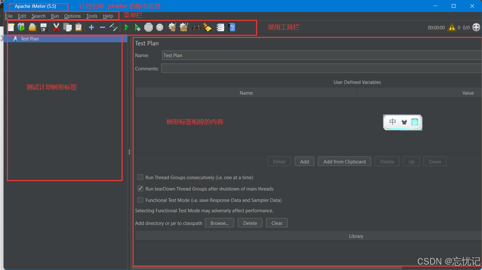Click the New test plan icon
Viewport: 482px width, 270px height.
click(11, 27)
